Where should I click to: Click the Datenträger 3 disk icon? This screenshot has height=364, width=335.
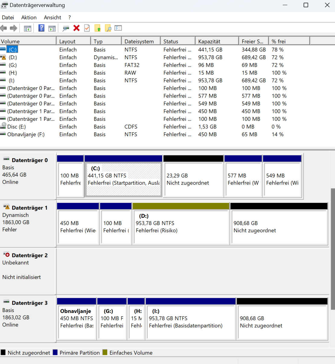pos(6,302)
